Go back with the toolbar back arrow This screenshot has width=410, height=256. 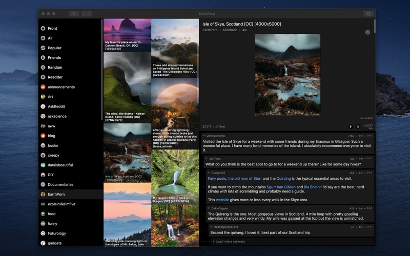(74, 14)
